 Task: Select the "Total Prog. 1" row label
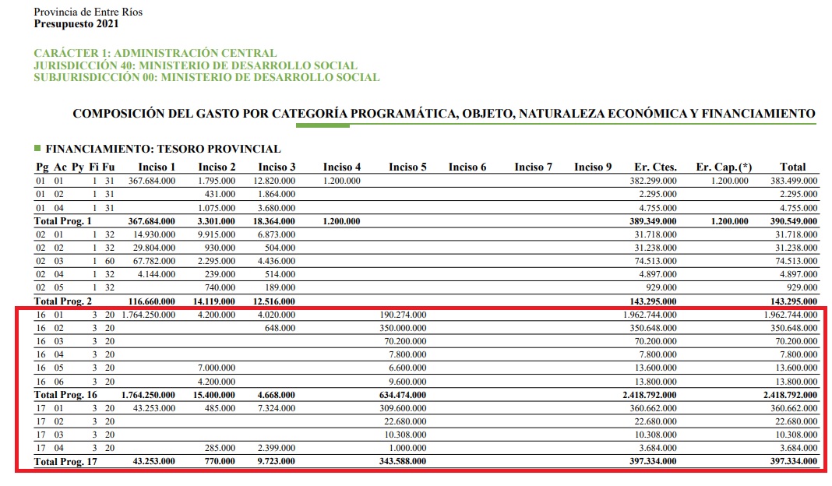tap(63, 221)
